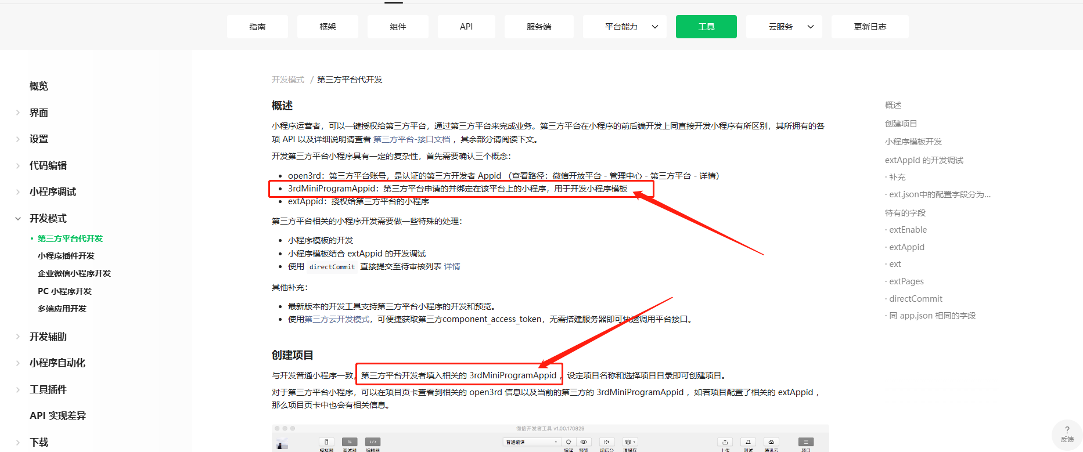
Task: Jump to 小程序模板开发 in the outline
Action: click(x=913, y=142)
